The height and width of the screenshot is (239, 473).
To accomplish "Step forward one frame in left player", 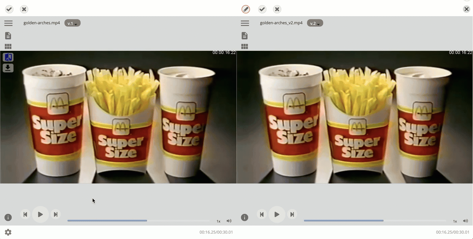I will pyautogui.click(x=56, y=214).
